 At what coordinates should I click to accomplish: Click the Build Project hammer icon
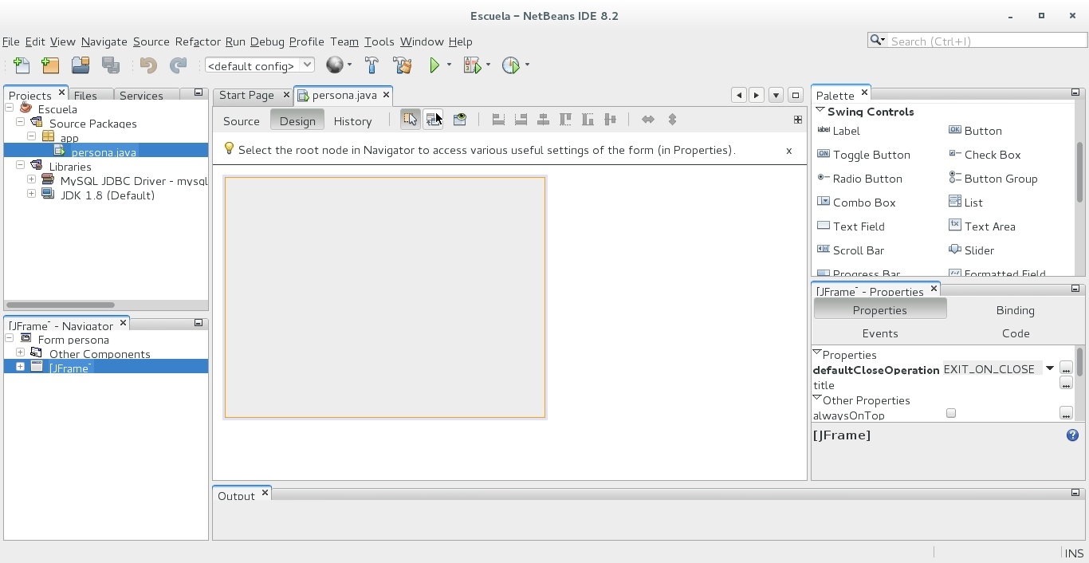(372, 65)
